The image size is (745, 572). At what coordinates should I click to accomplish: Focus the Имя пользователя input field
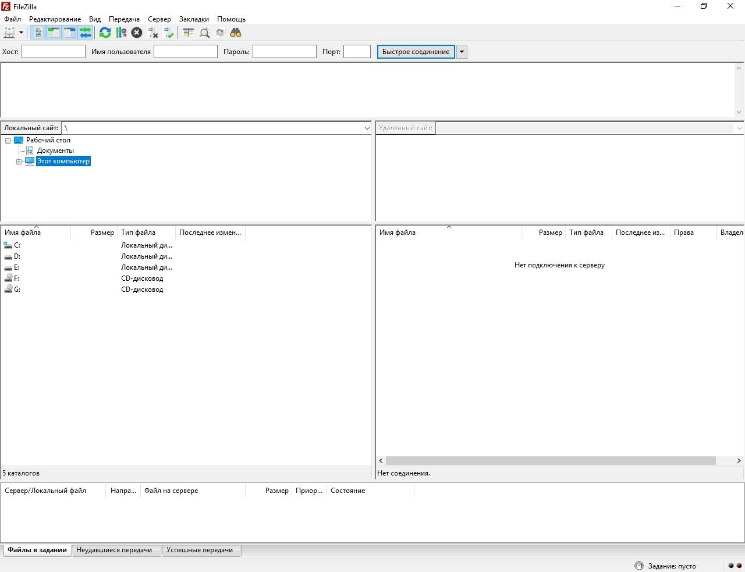coord(186,52)
